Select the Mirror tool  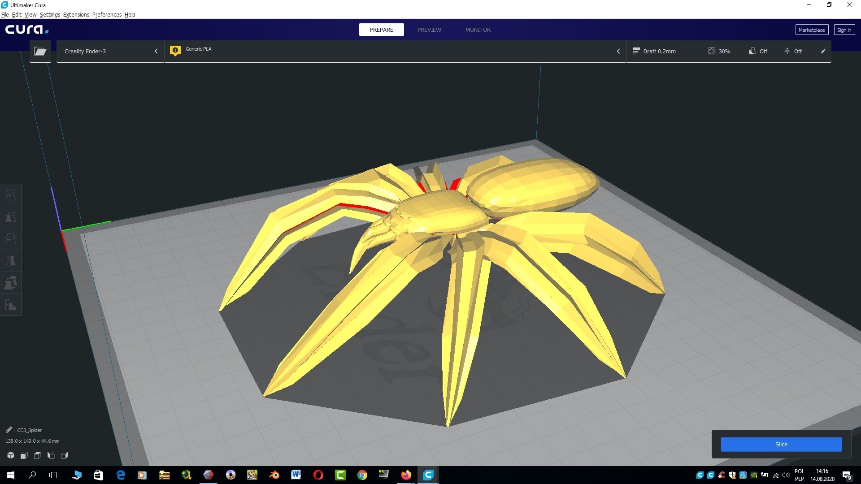(11, 260)
